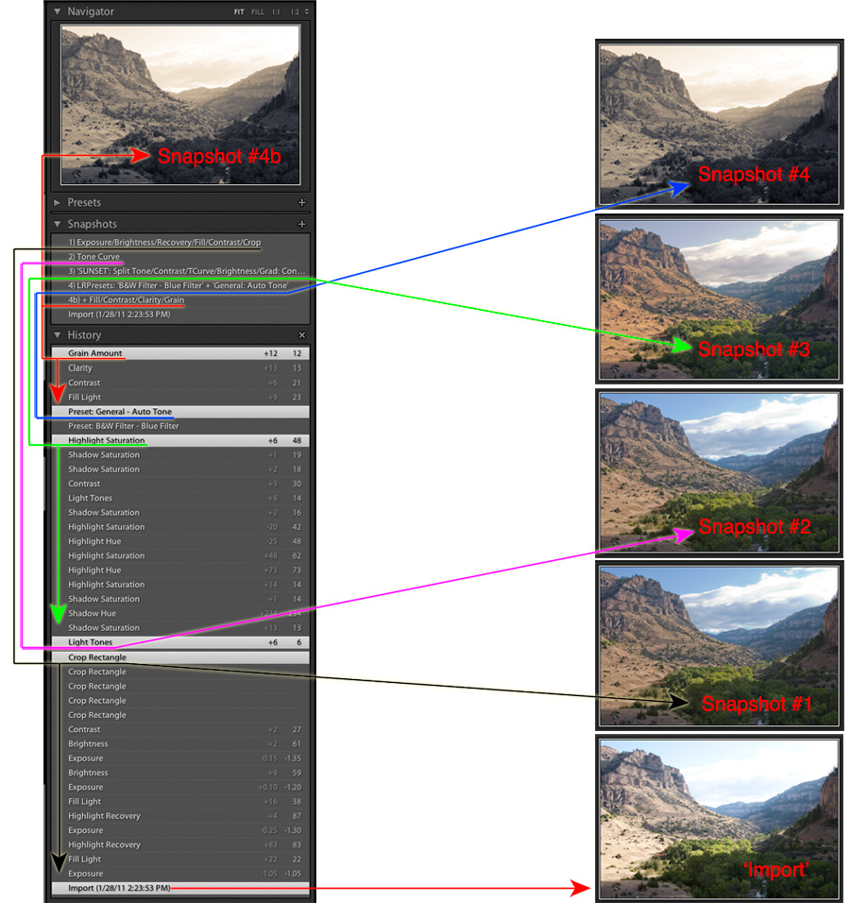Open the zoom ratio stepper arrows
The width and height of the screenshot is (850, 903).
click(x=307, y=11)
